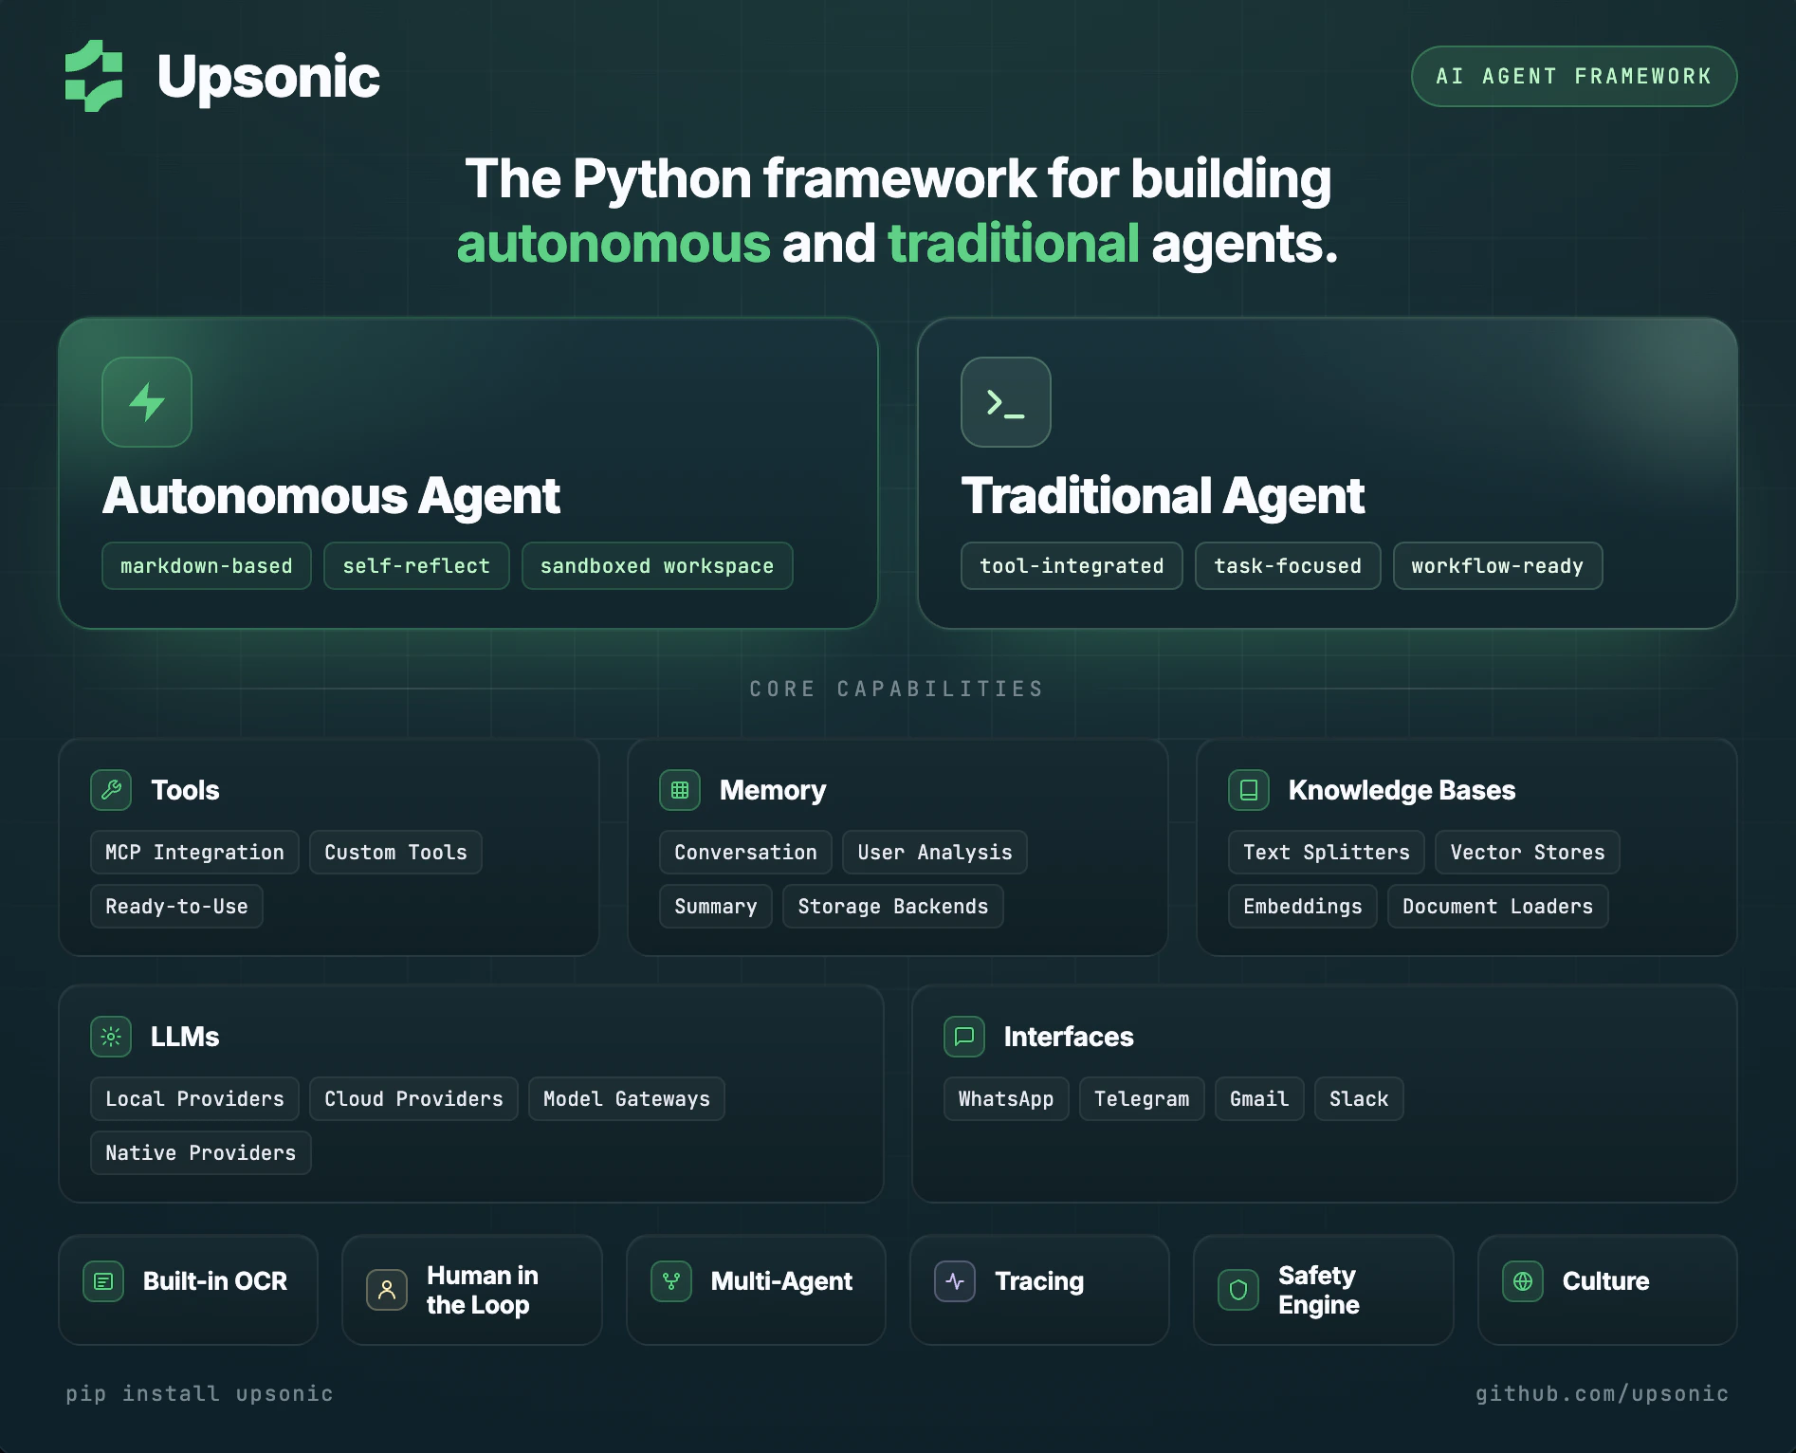Click the Human in the Loop label
This screenshot has height=1453, width=1796.
click(483, 1290)
